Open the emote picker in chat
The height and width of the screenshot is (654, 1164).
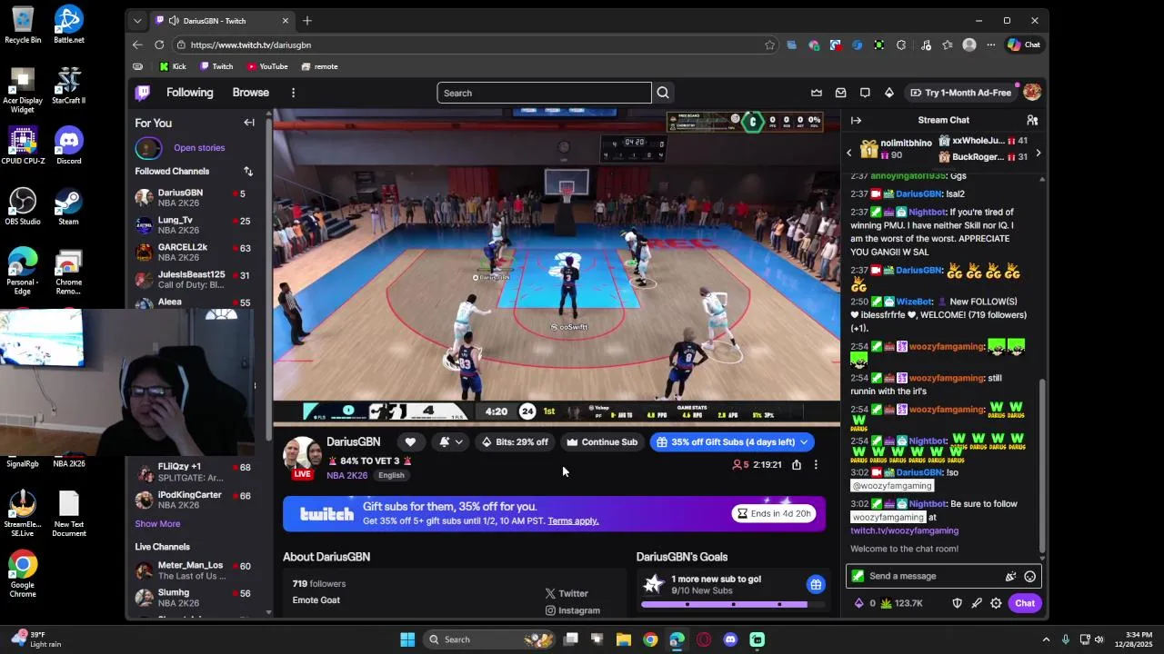pyautogui.click(x=1029, y=576)
